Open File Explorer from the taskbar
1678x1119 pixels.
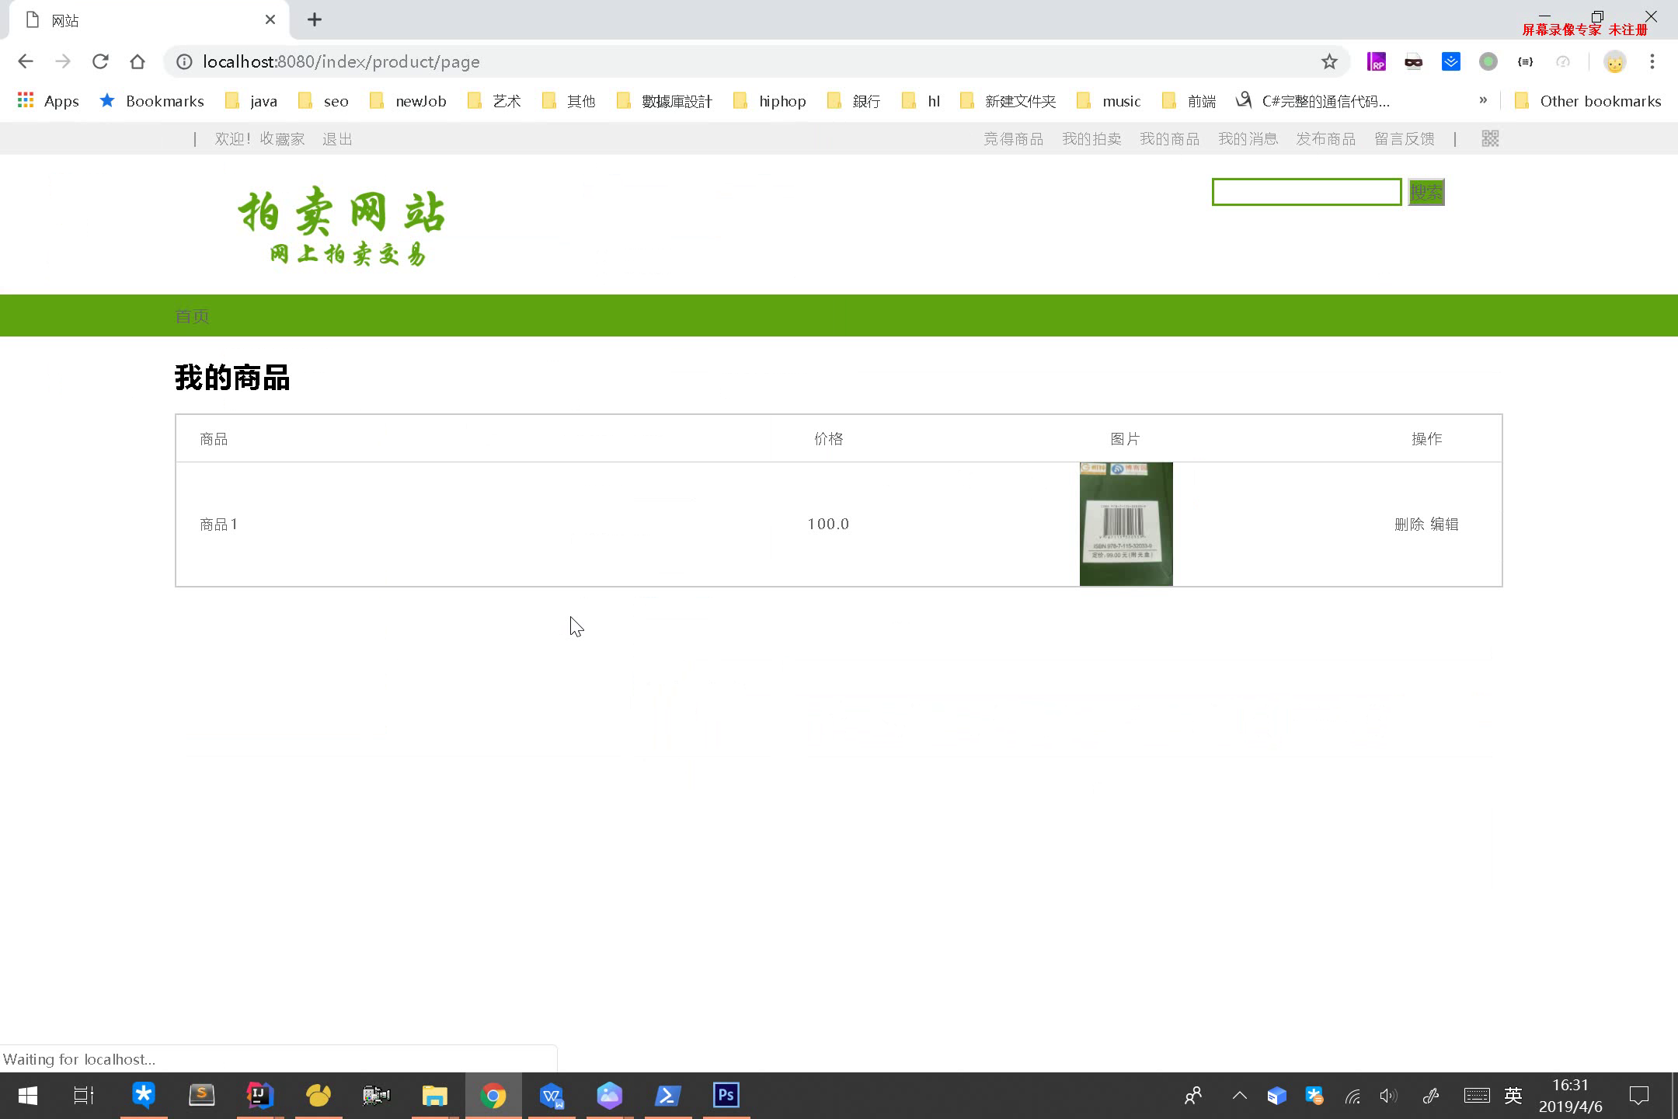[x=434, y=1096]
